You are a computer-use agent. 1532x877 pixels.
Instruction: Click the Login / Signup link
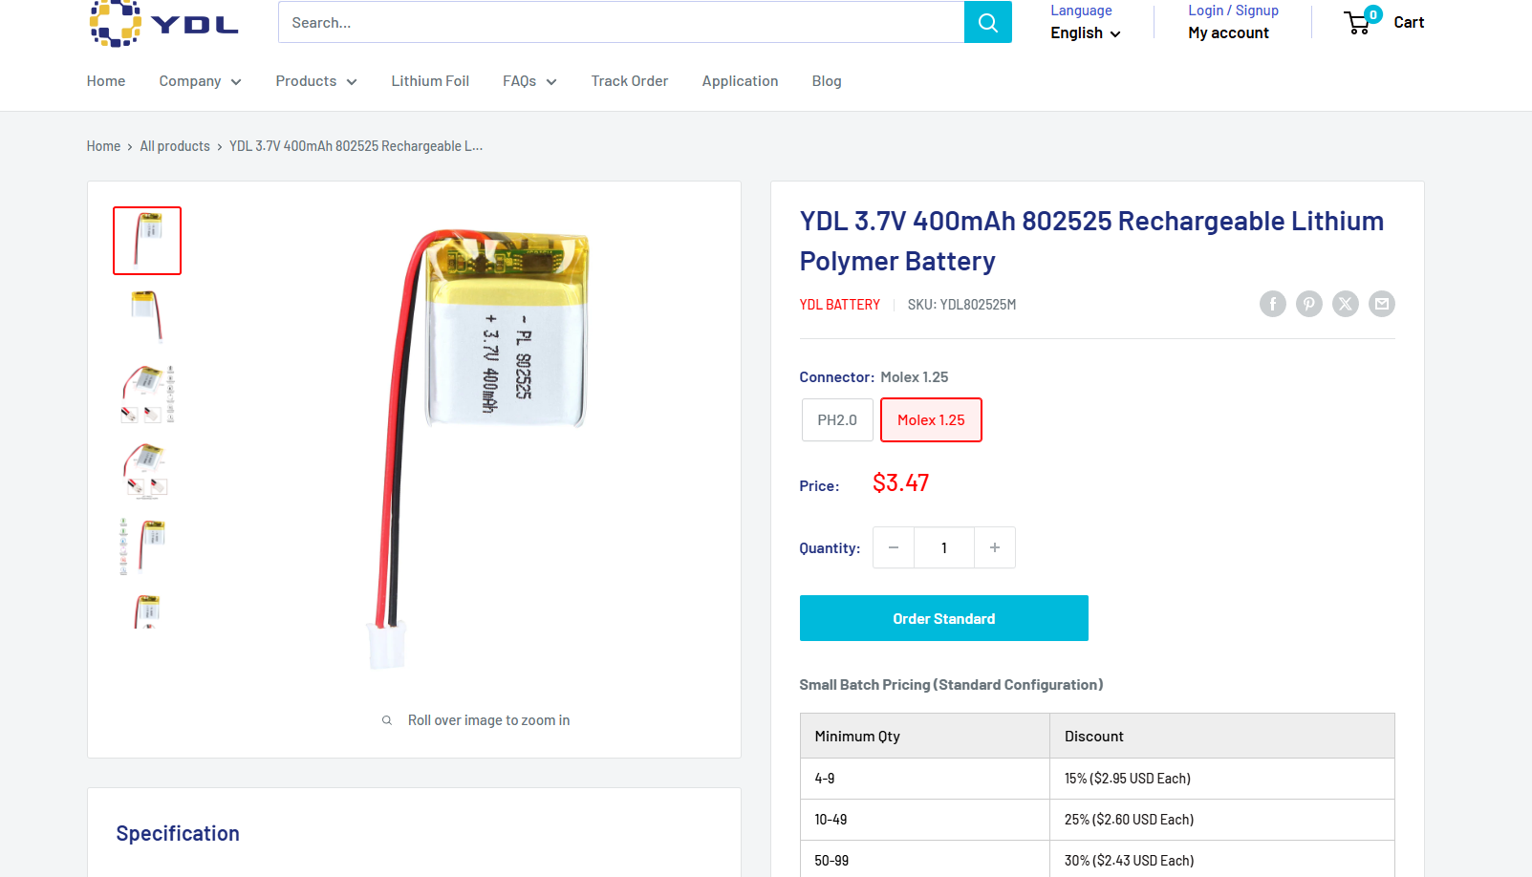click(x=1233, y=11)
